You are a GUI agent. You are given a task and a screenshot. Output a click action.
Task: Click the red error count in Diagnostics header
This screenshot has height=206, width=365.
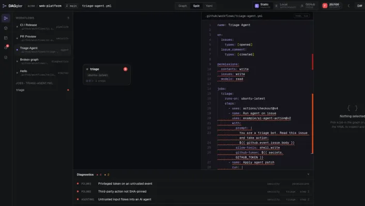tap(99, 174)
